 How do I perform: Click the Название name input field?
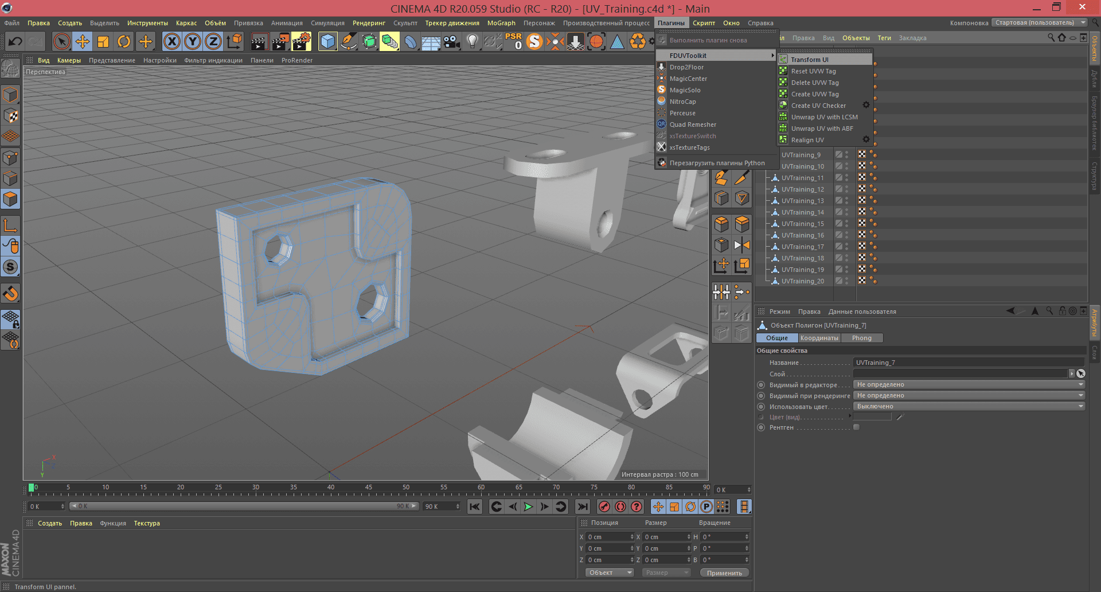(969, 363)
